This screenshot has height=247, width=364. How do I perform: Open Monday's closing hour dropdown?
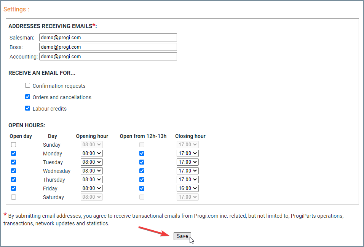pyautogui.click(x=187, y=153)
